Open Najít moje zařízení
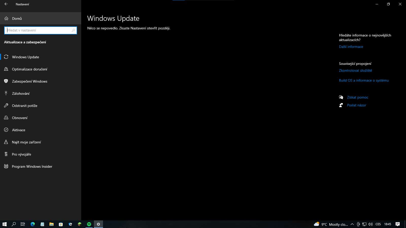This screenshot has width=406, height=228. [x=26, y=142]
